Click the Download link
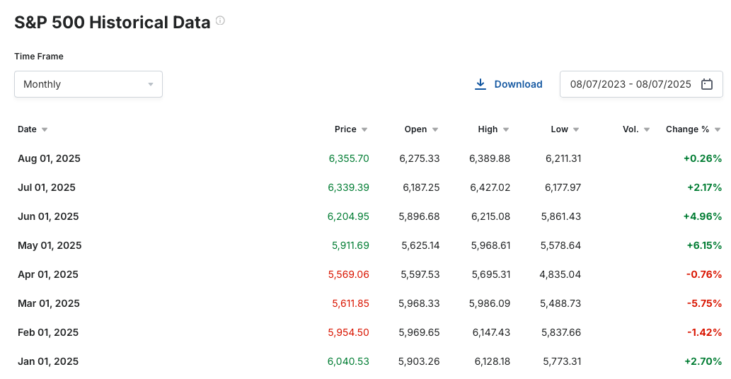Image resolution: width=731 pixels, height=379 pixels. 518,84
